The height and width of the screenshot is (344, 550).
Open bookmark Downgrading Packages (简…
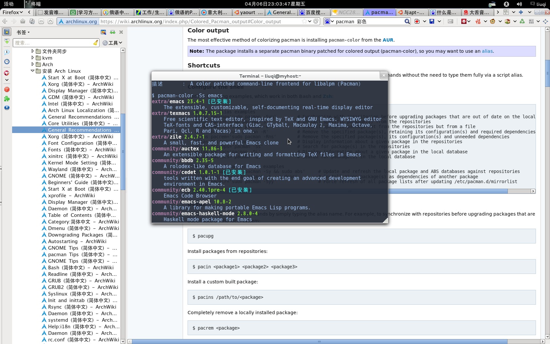click(x=80, y=235)
